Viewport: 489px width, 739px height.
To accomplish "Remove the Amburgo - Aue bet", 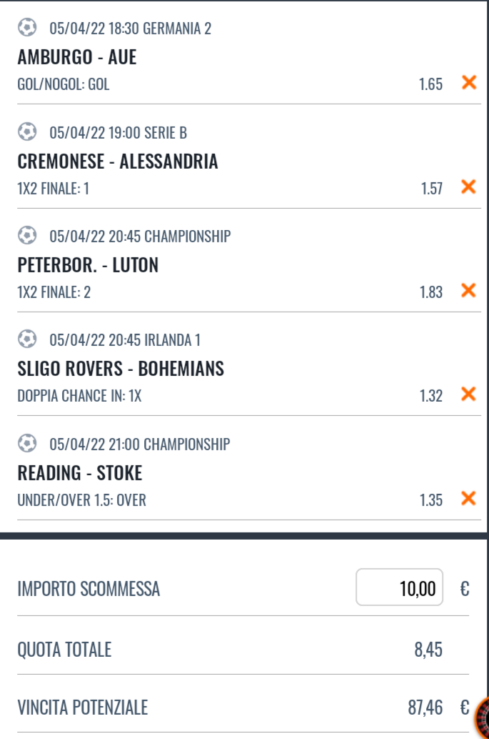I will pyautogui.click(x=469, y=82).
